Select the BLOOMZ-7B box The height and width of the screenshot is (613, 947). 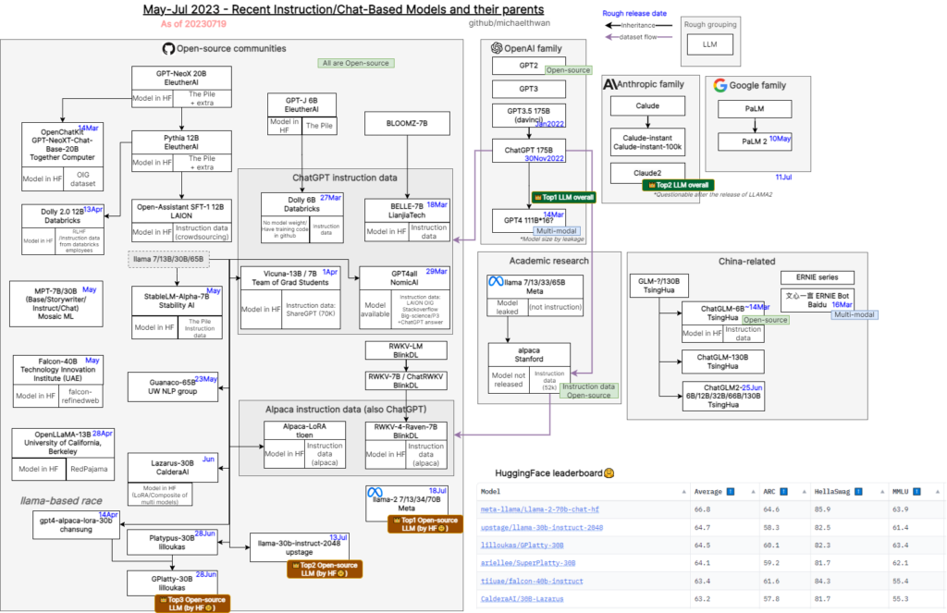tap(407, 123)
